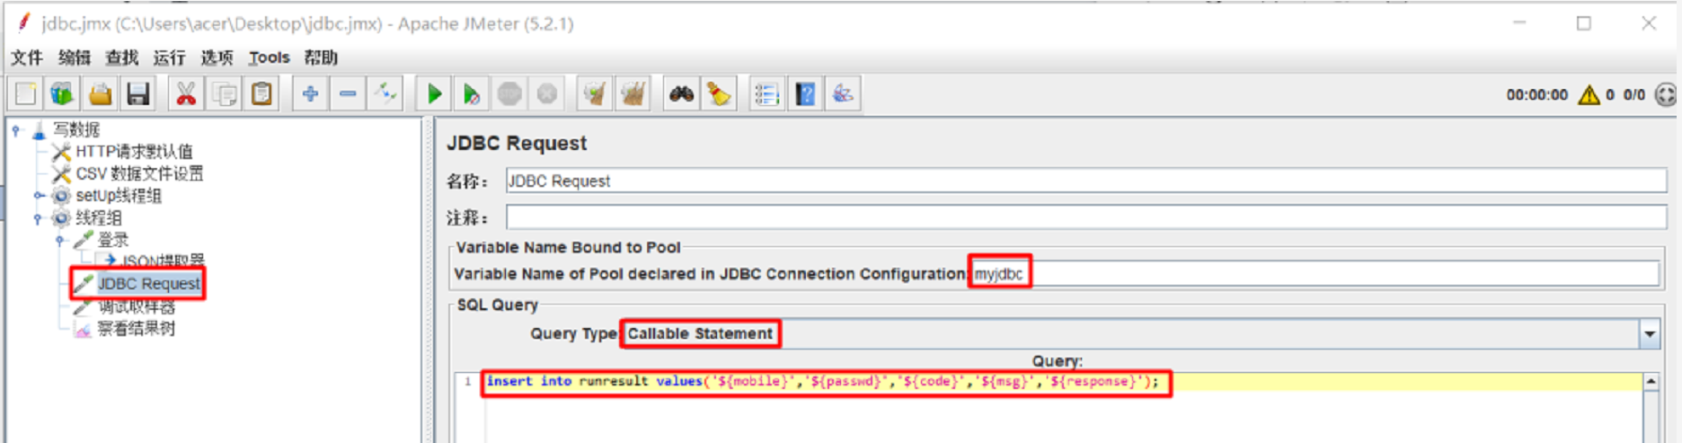The height and width of the screenshot is (443, 1682).
Task: Select HTTP请求默认值 in the tree
Action: click(134, 152)
